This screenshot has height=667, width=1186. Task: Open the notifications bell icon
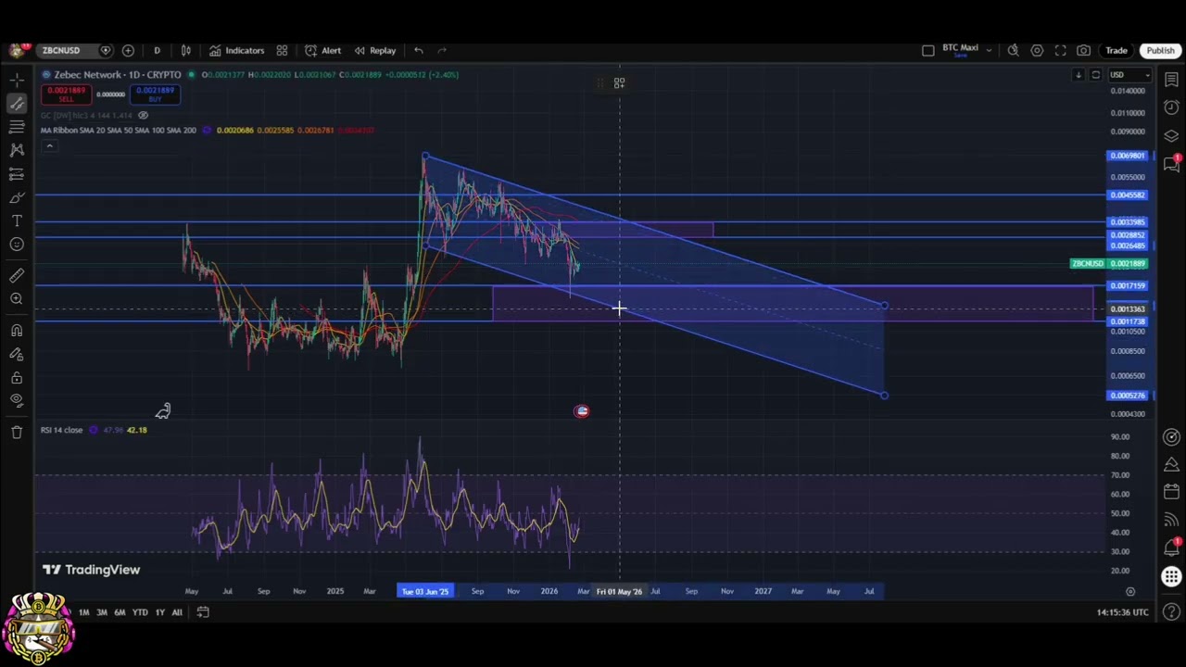click(x=1171, y=548)
